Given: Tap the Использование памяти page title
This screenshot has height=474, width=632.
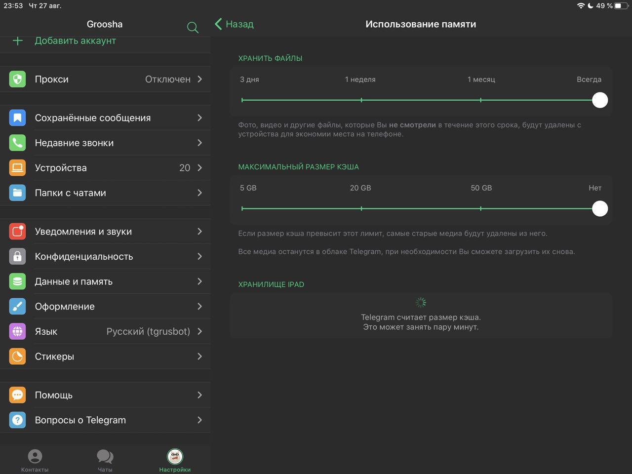Looking at the screenshot, I should click(421, 24).
